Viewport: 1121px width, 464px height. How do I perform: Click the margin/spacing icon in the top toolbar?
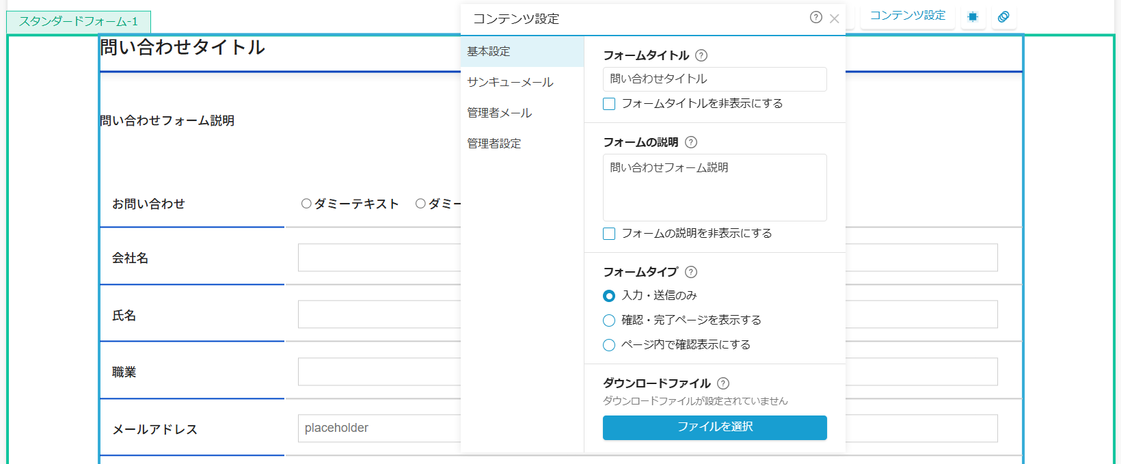tap(973, 17)
